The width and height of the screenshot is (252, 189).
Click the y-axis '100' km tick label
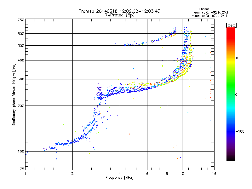click(21, 152)
